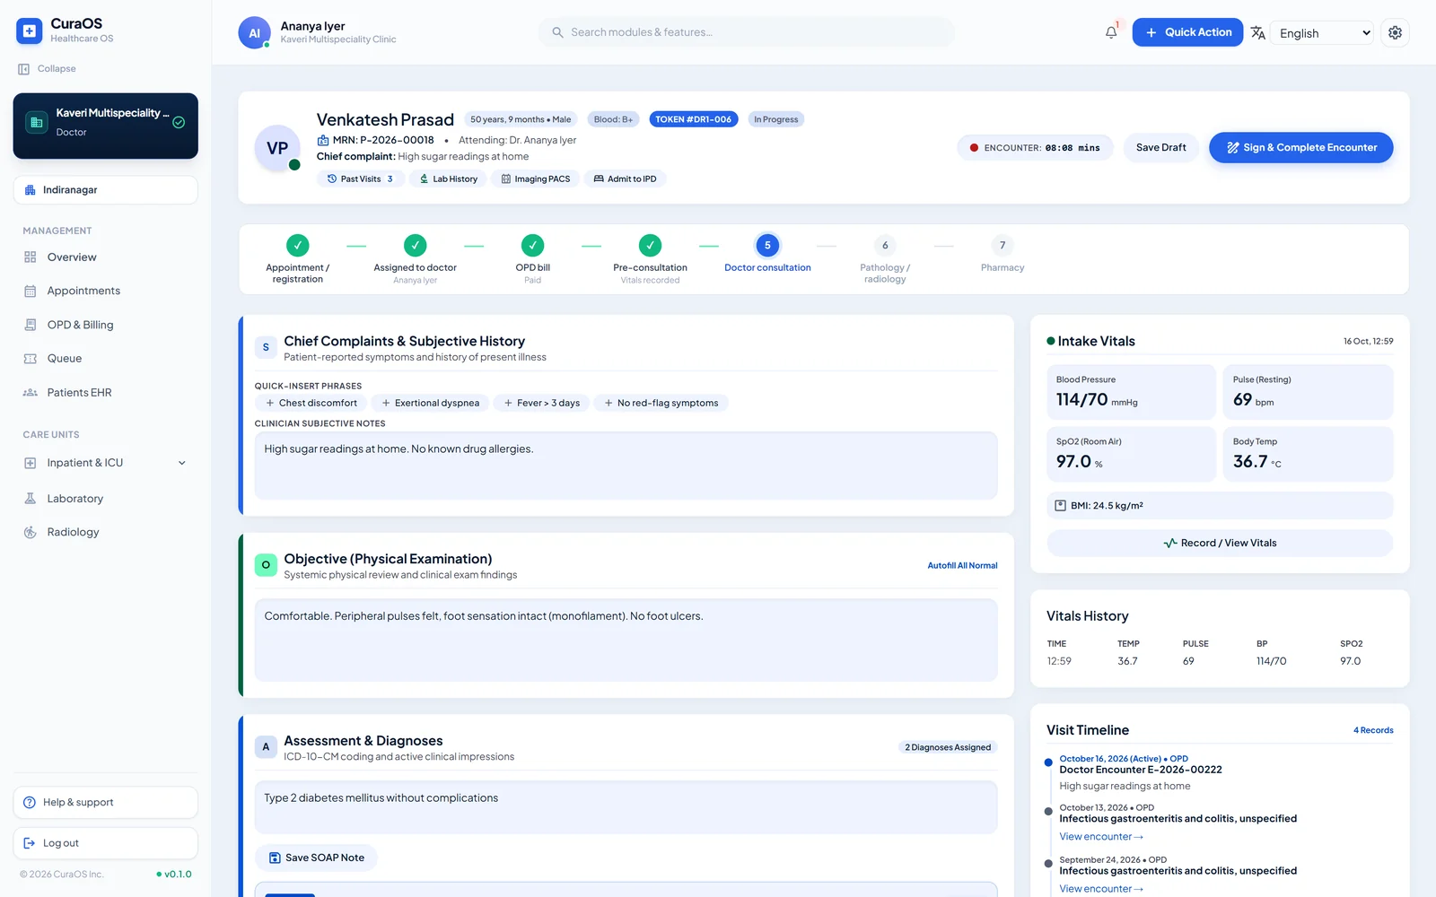Select Doctor consultation step
1436x897 pixels.
pyautogui.click(x=767, y=256)
